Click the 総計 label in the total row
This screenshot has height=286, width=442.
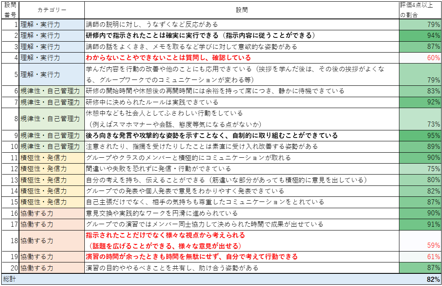pos(10,279)
